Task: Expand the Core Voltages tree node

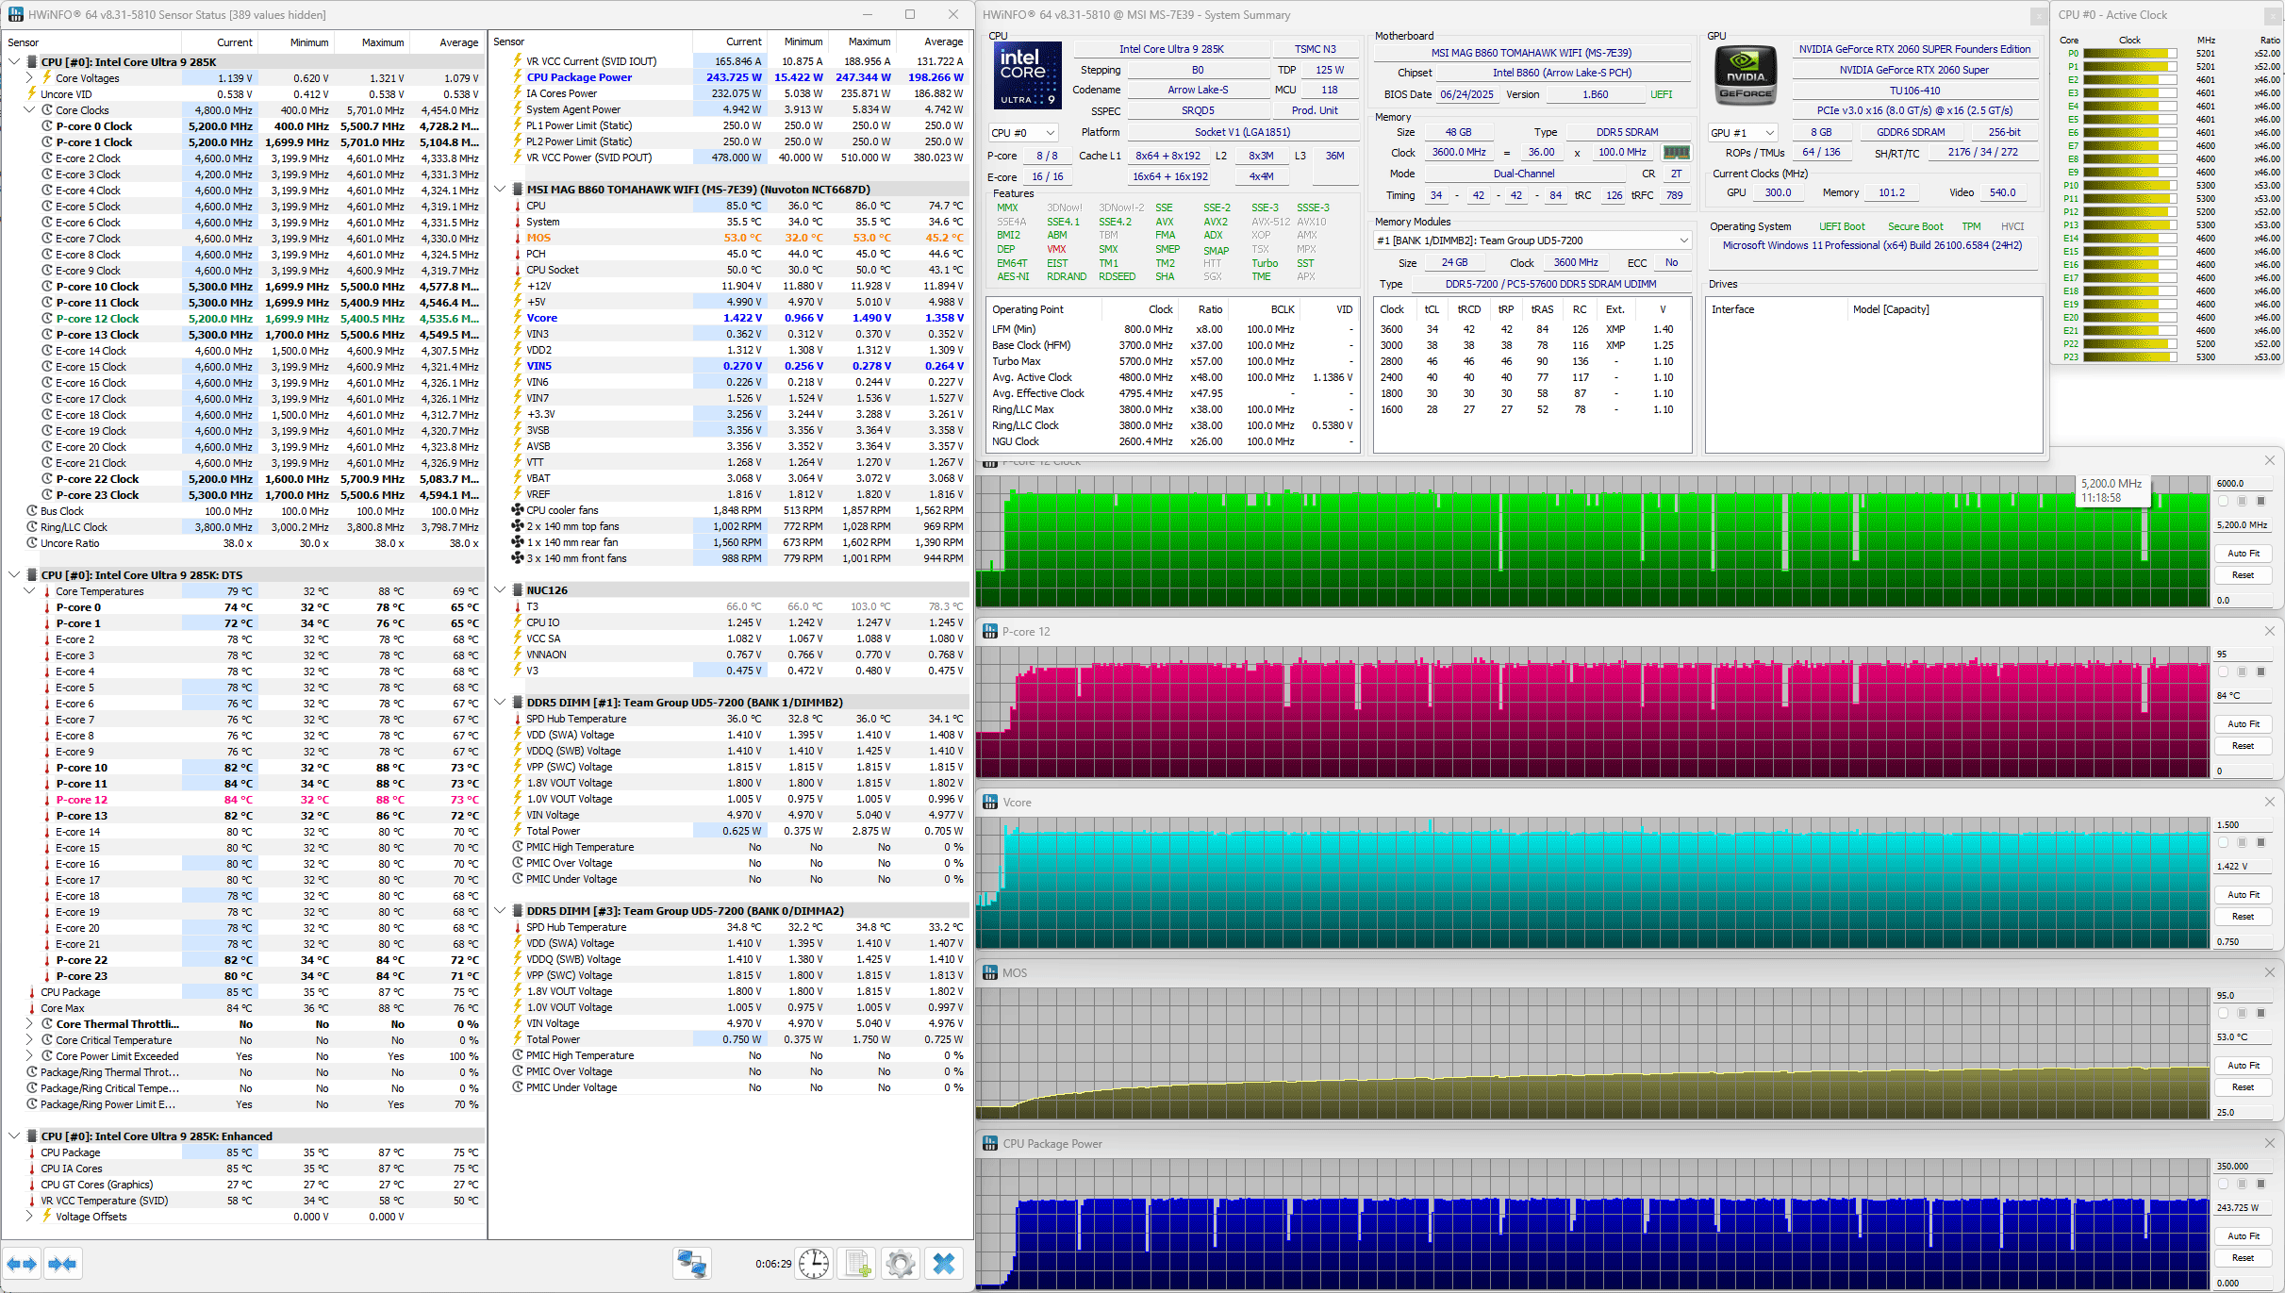Action: [29, 78]
